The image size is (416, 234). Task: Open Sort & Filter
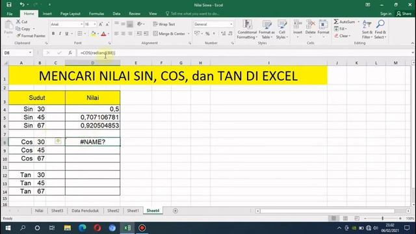(367, 29)
